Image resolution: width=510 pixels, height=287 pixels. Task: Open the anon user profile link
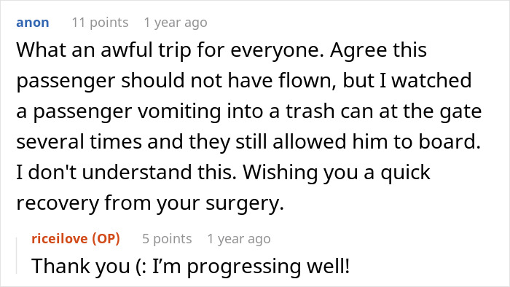click(x=33, y=23)
